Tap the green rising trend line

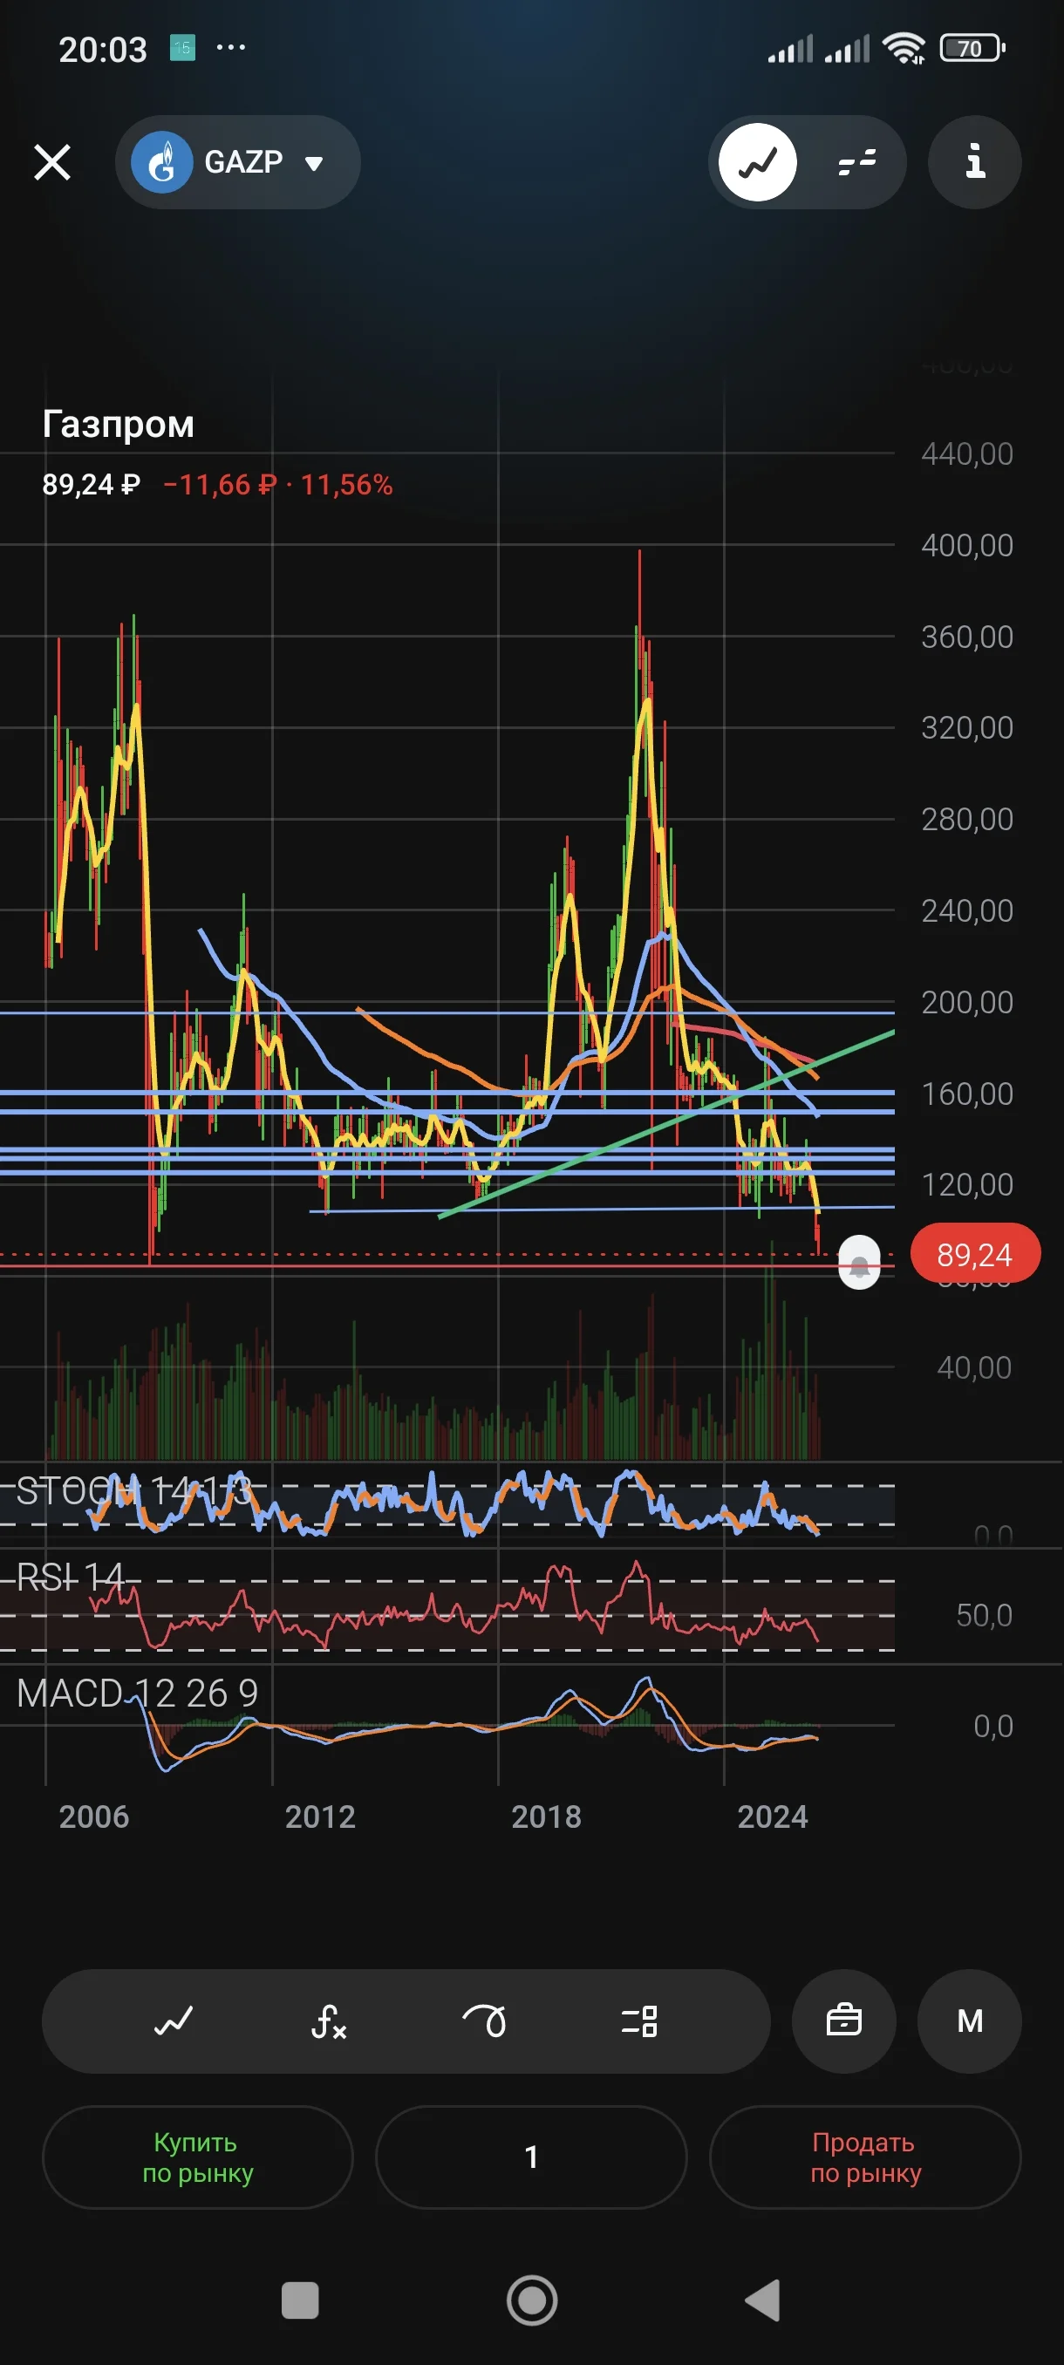(x=666, y=1125)
